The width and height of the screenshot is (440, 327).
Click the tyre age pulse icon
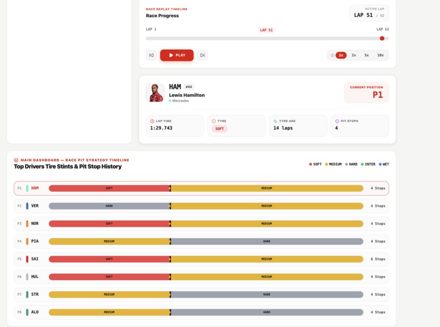[275, 121]
